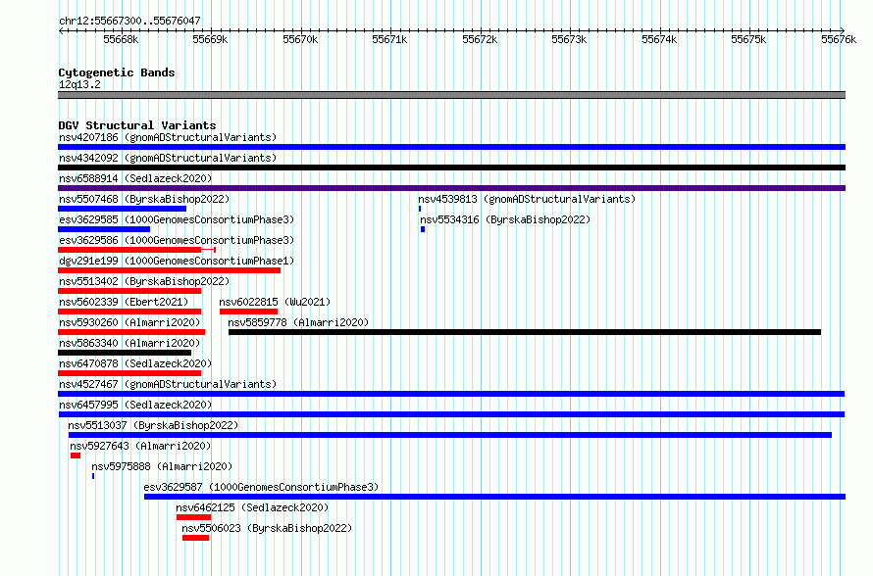Viewport: 873px width, 576px height.
Task: Click the 55672k ruler position
Action: click(480, 39)
